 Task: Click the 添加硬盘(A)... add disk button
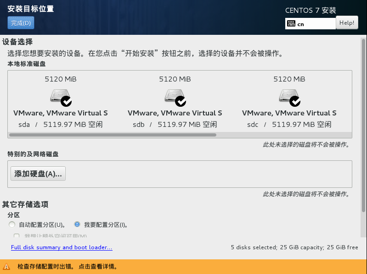point(38,174)
